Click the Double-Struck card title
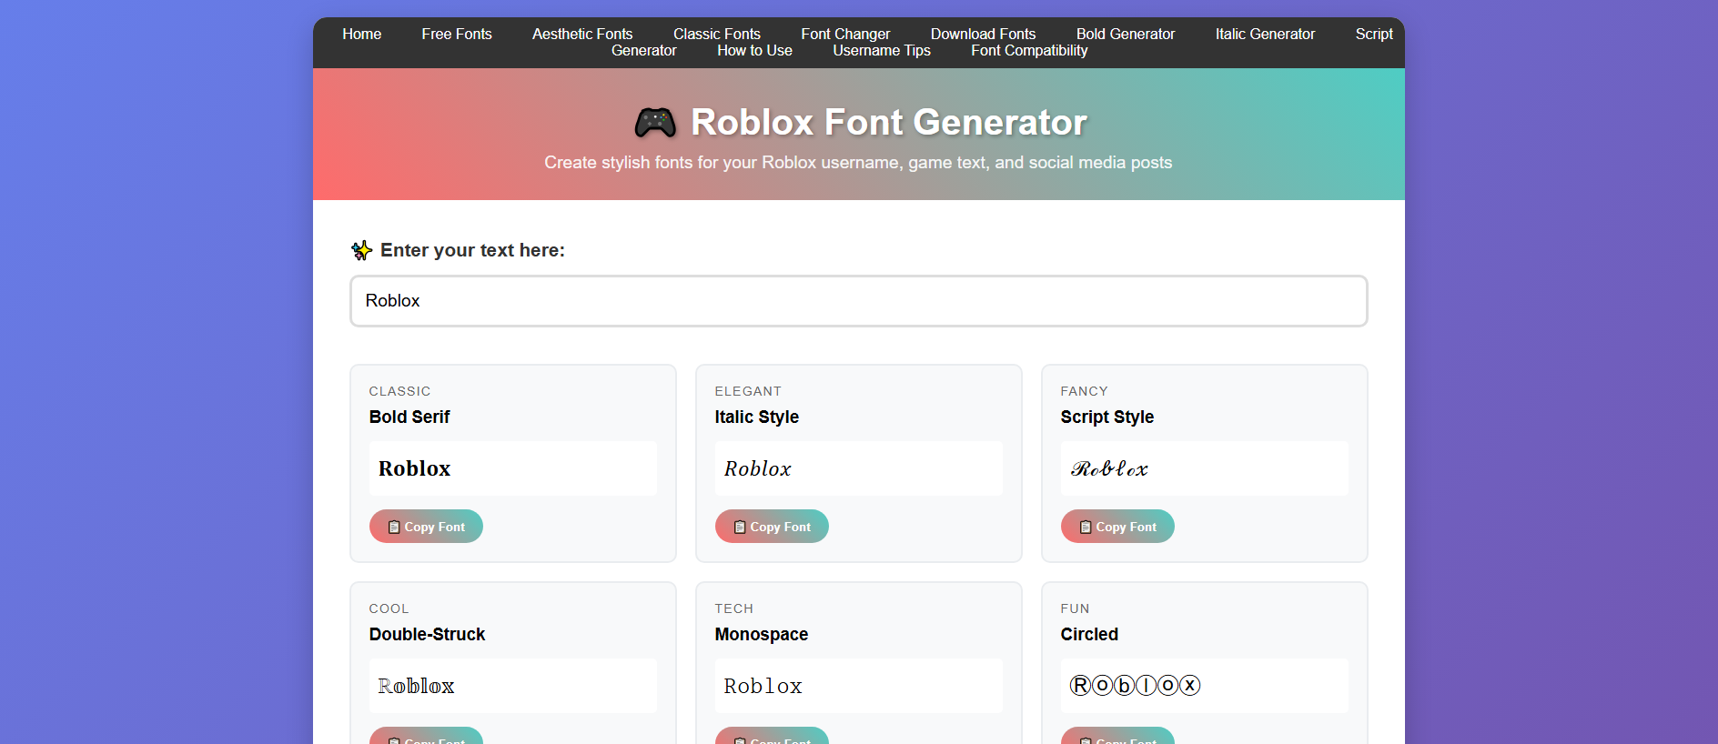Image resolution: width=1718 pixels, height=744 pixels. point(427,634)
